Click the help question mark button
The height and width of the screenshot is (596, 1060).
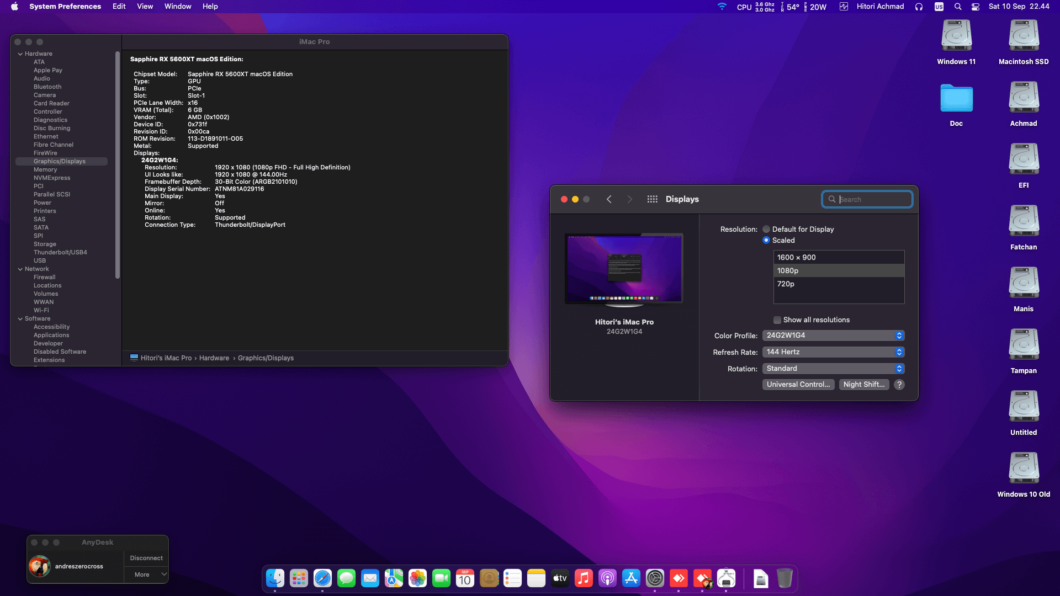tap(899, 385)
